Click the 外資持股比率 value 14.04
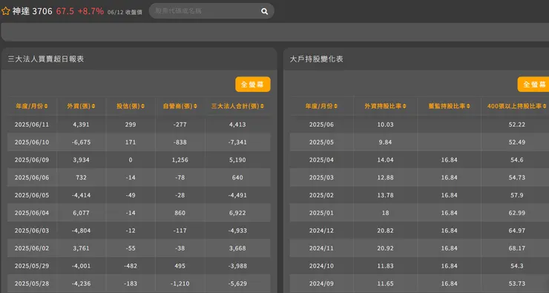The width and height of the screenshot is (549, 293). pyautogui.click(x=385, y=160)
